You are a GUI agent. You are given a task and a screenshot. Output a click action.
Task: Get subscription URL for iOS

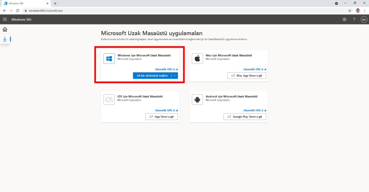click(x=166, y=110)
